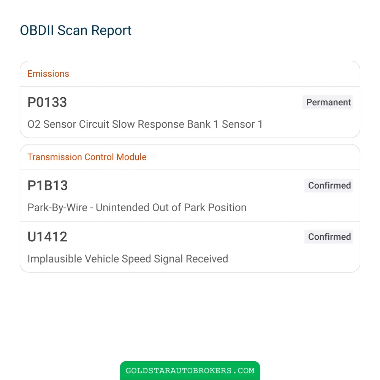
Task: Click the U1412 trouble code
Action: (x=47, y=237)
